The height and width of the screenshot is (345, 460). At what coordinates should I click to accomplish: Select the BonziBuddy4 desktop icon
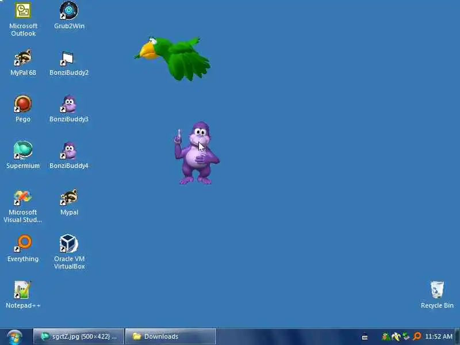69,155
